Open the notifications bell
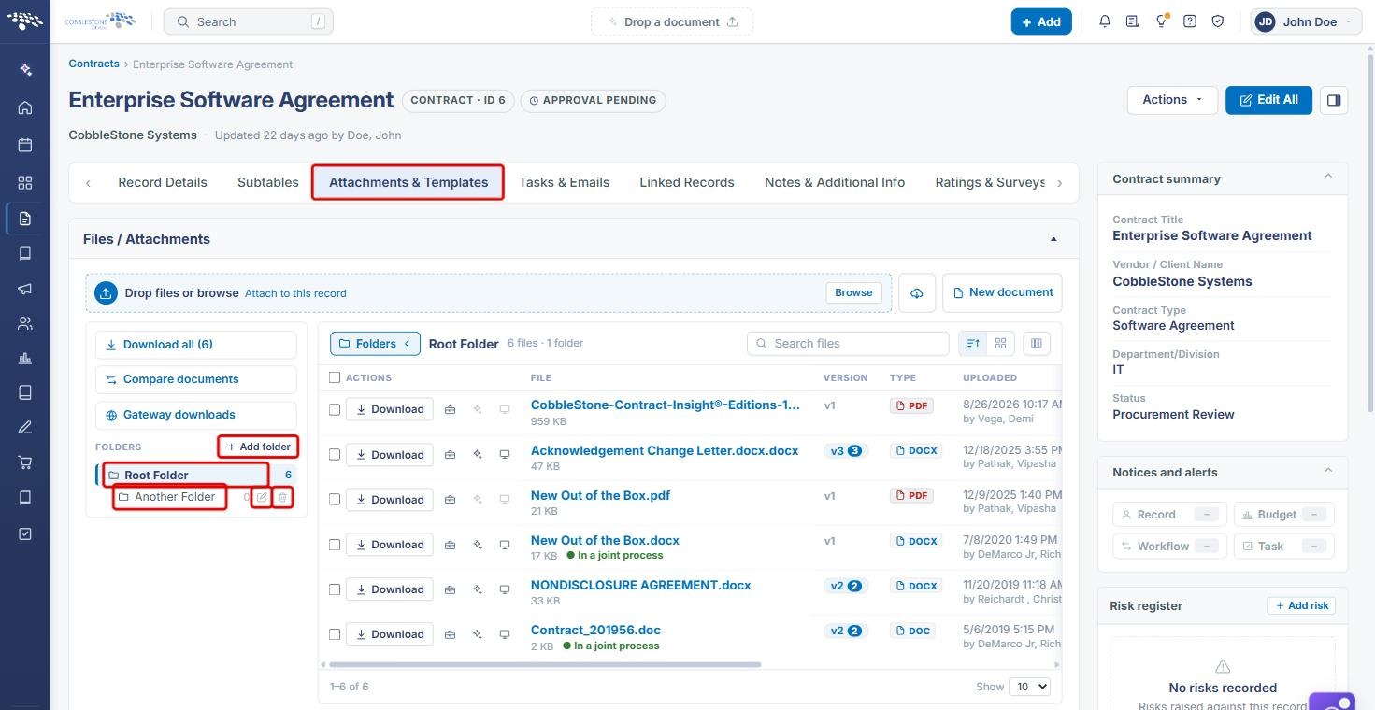 point(1105,21)
